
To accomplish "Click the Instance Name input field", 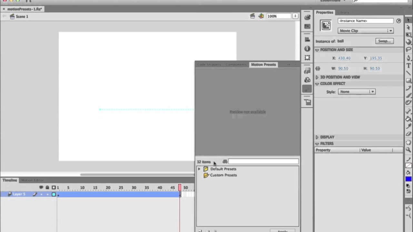I will point(365,21).
